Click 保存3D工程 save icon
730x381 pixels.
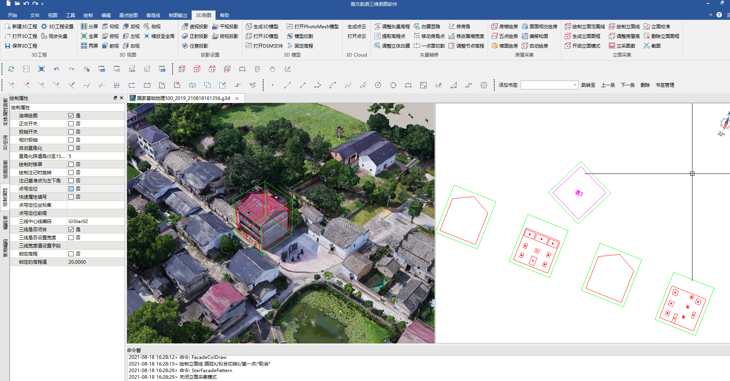point(8,46)
